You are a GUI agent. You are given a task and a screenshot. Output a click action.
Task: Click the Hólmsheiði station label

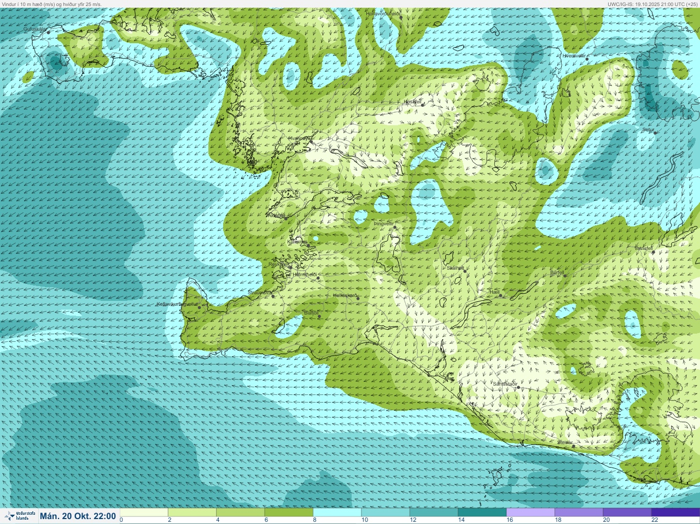305,274
